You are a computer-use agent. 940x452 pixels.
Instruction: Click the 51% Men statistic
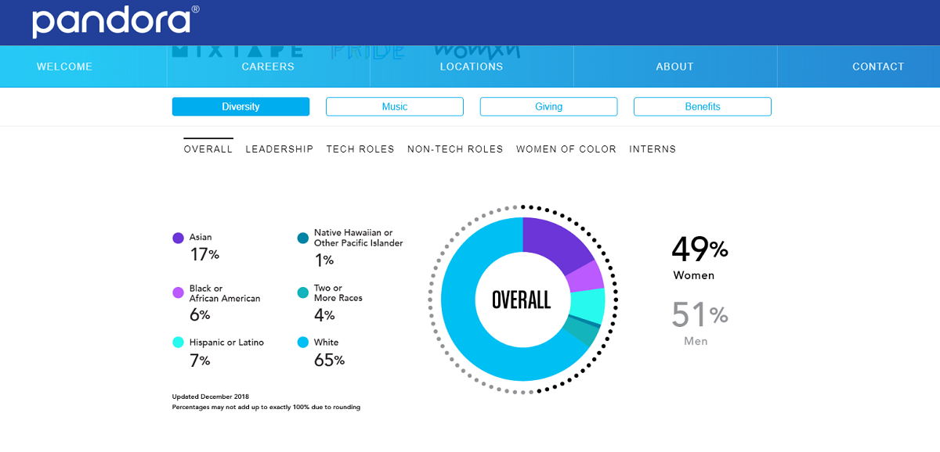pyautogui.click(x=700, y=324)
